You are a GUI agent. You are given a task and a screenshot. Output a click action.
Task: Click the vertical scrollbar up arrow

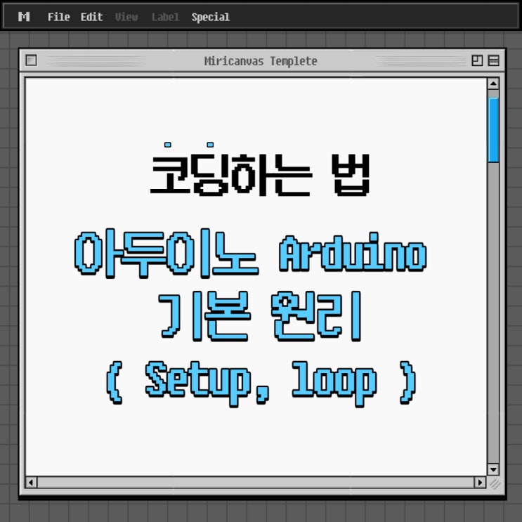(493, 83)
